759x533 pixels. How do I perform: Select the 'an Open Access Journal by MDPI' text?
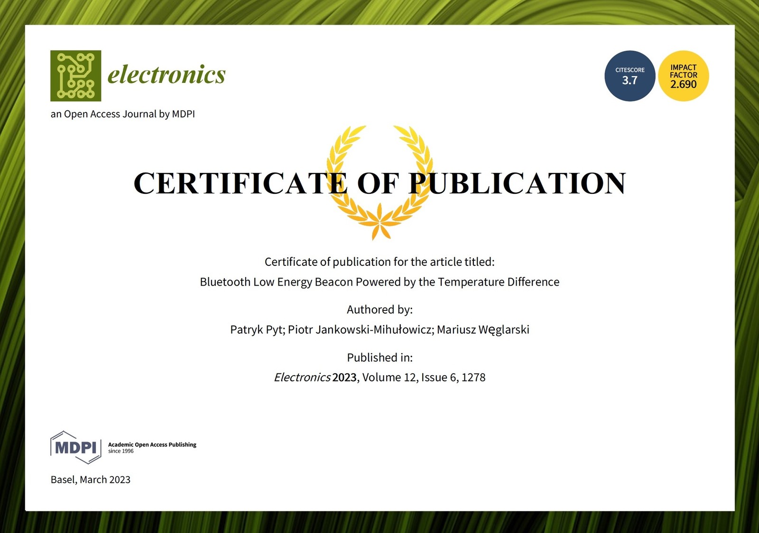pyautogui.click(x=122, y=114)
